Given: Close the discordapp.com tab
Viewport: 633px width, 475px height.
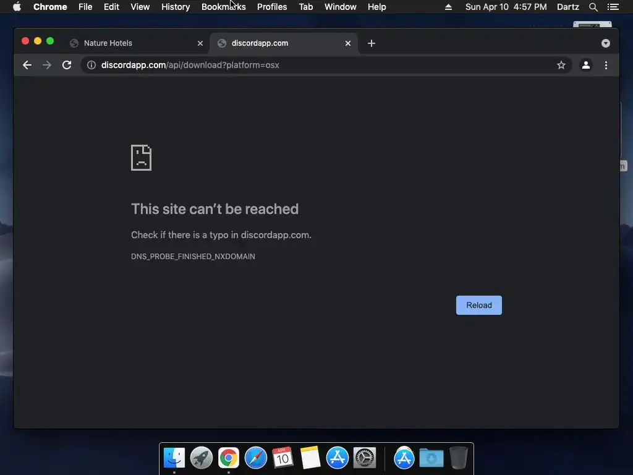Looking at the screenshot, I should [348, 43].
